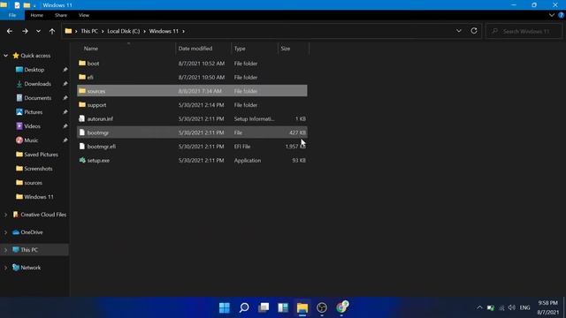
Task: Open the Quick Access Toolbar customize dropdown
Action: click(x=34, y=5)
